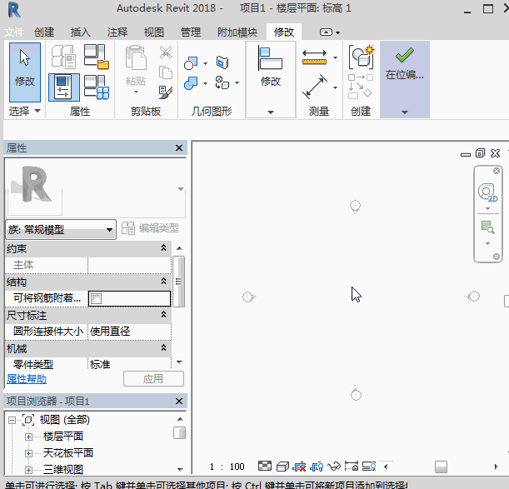The width and height of the screenshot is (509, 489).
Task: Expand the 楼层平面 tree node
Action: [x=28, y=437]
